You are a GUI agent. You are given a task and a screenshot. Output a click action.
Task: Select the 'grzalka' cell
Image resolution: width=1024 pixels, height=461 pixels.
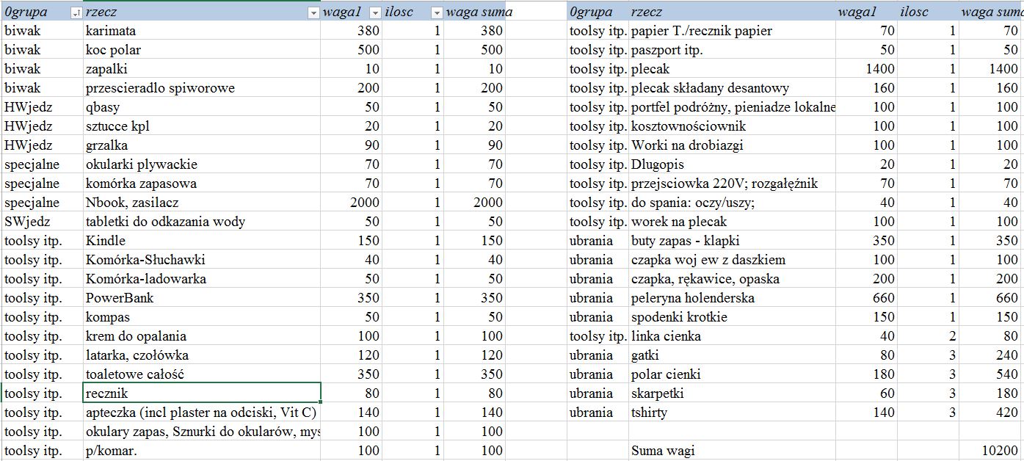202,145
